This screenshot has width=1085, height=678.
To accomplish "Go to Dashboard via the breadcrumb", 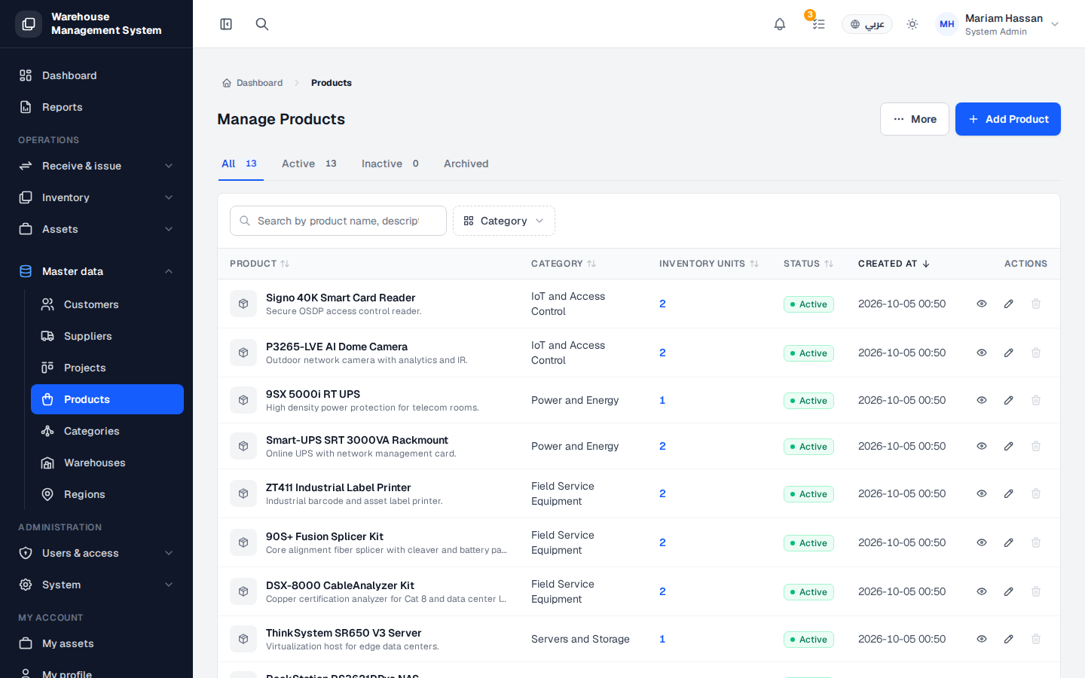I will (x=252, y=83).
